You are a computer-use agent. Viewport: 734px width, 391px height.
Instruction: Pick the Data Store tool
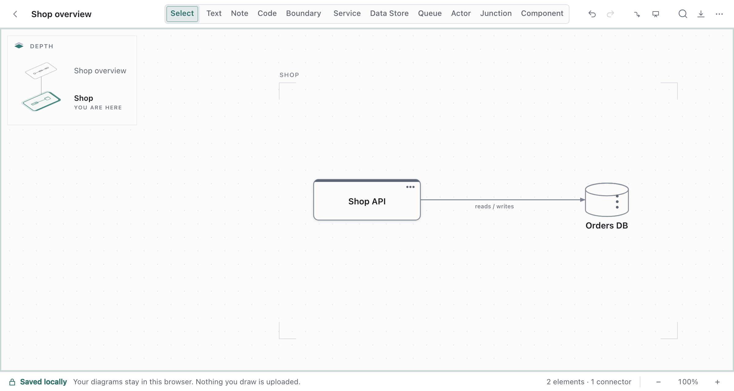coord(389,14)
